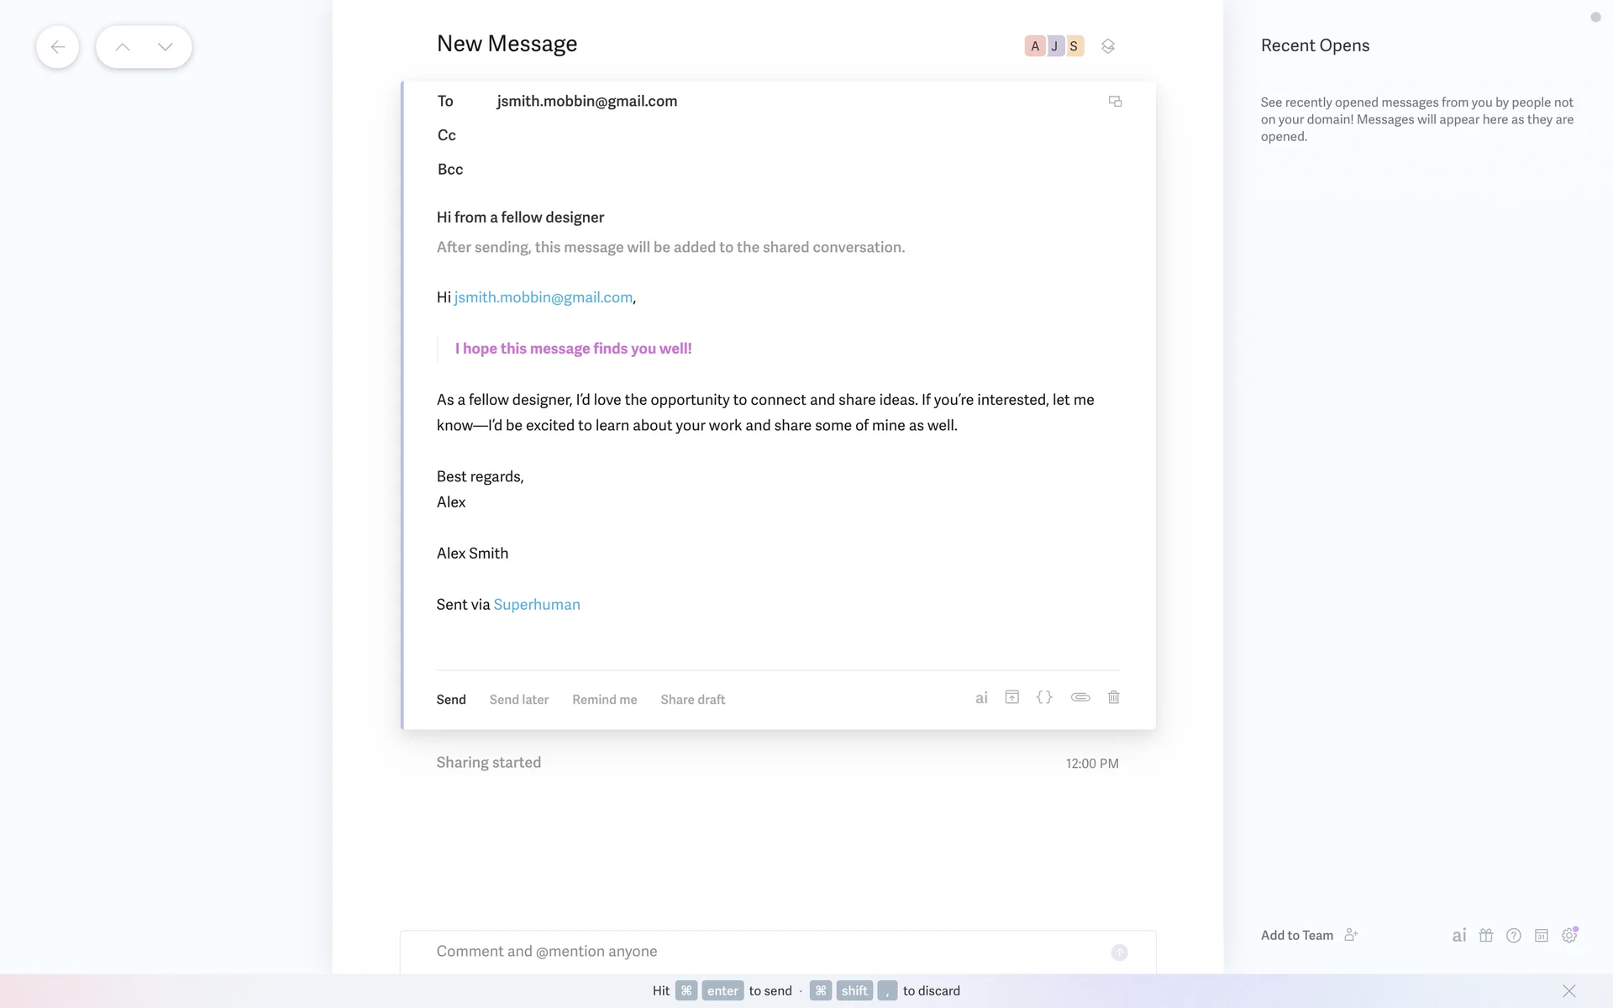1613x1008 pixels.
Task: Open the gift referral icon
Action: pyautogui.click(x=1486, y=935)
